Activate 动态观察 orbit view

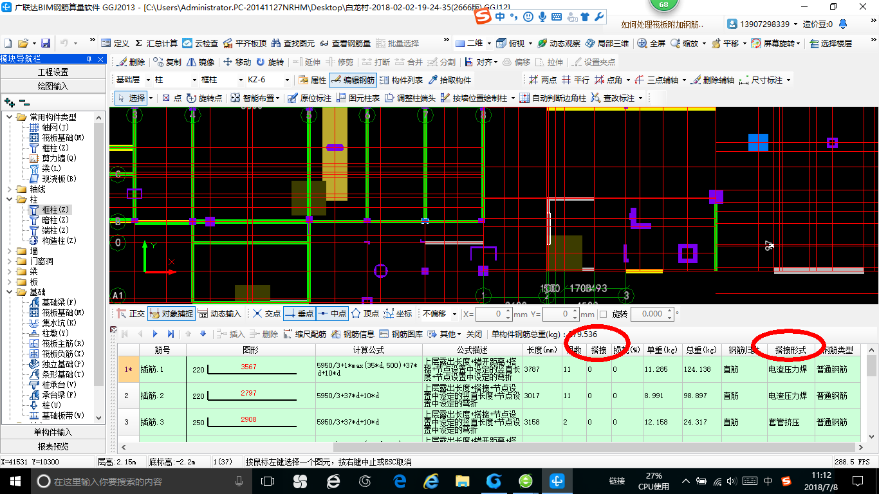click(x=559, y=43)
